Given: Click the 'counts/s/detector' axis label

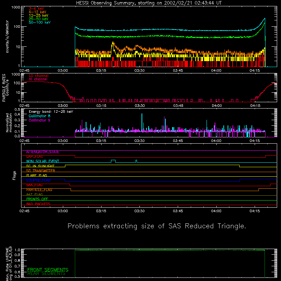Looking at the screenshot, I should pyautogui.click(x=7, y=37).
